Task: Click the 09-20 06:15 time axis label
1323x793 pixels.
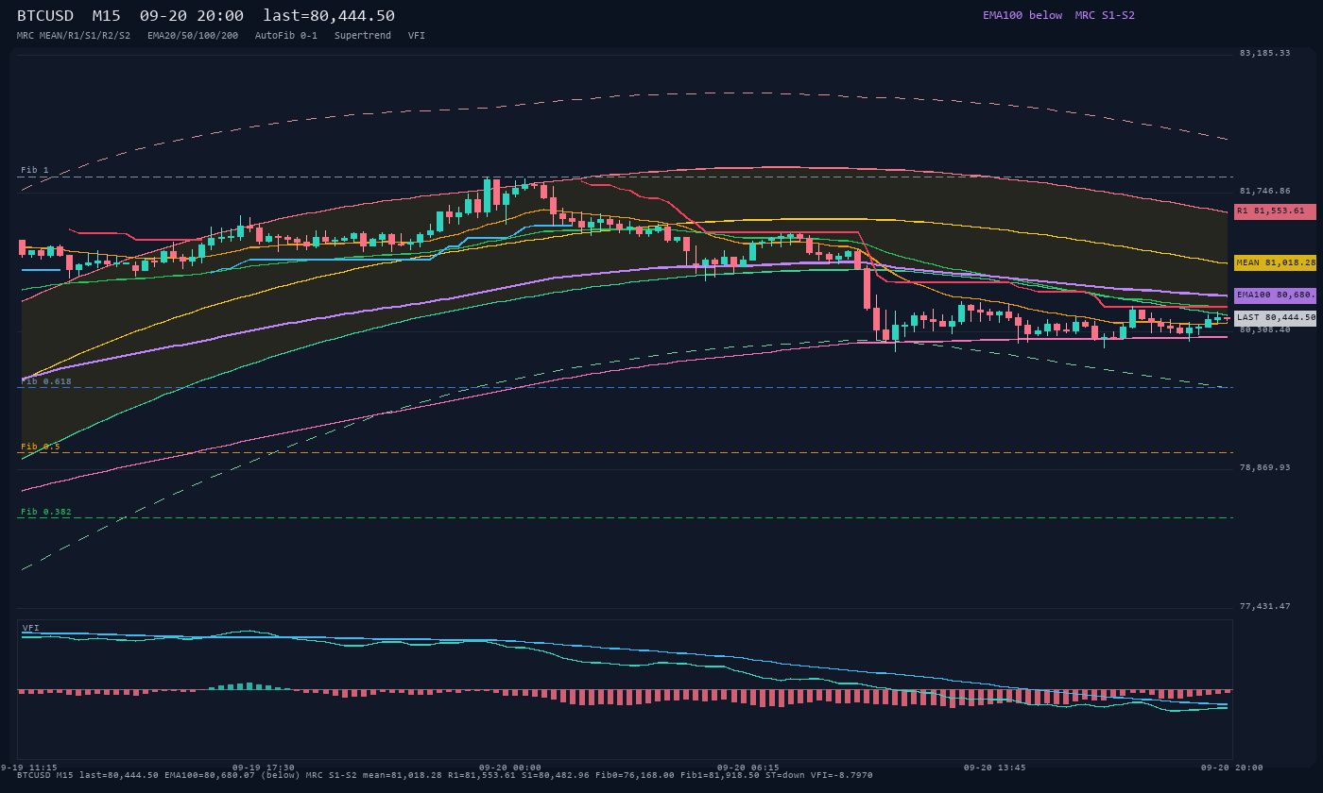Action: pyautogui.click(x=748, y=768)
